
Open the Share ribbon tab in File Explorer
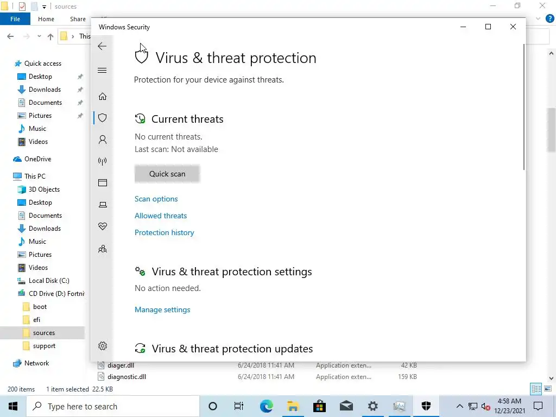78,19
